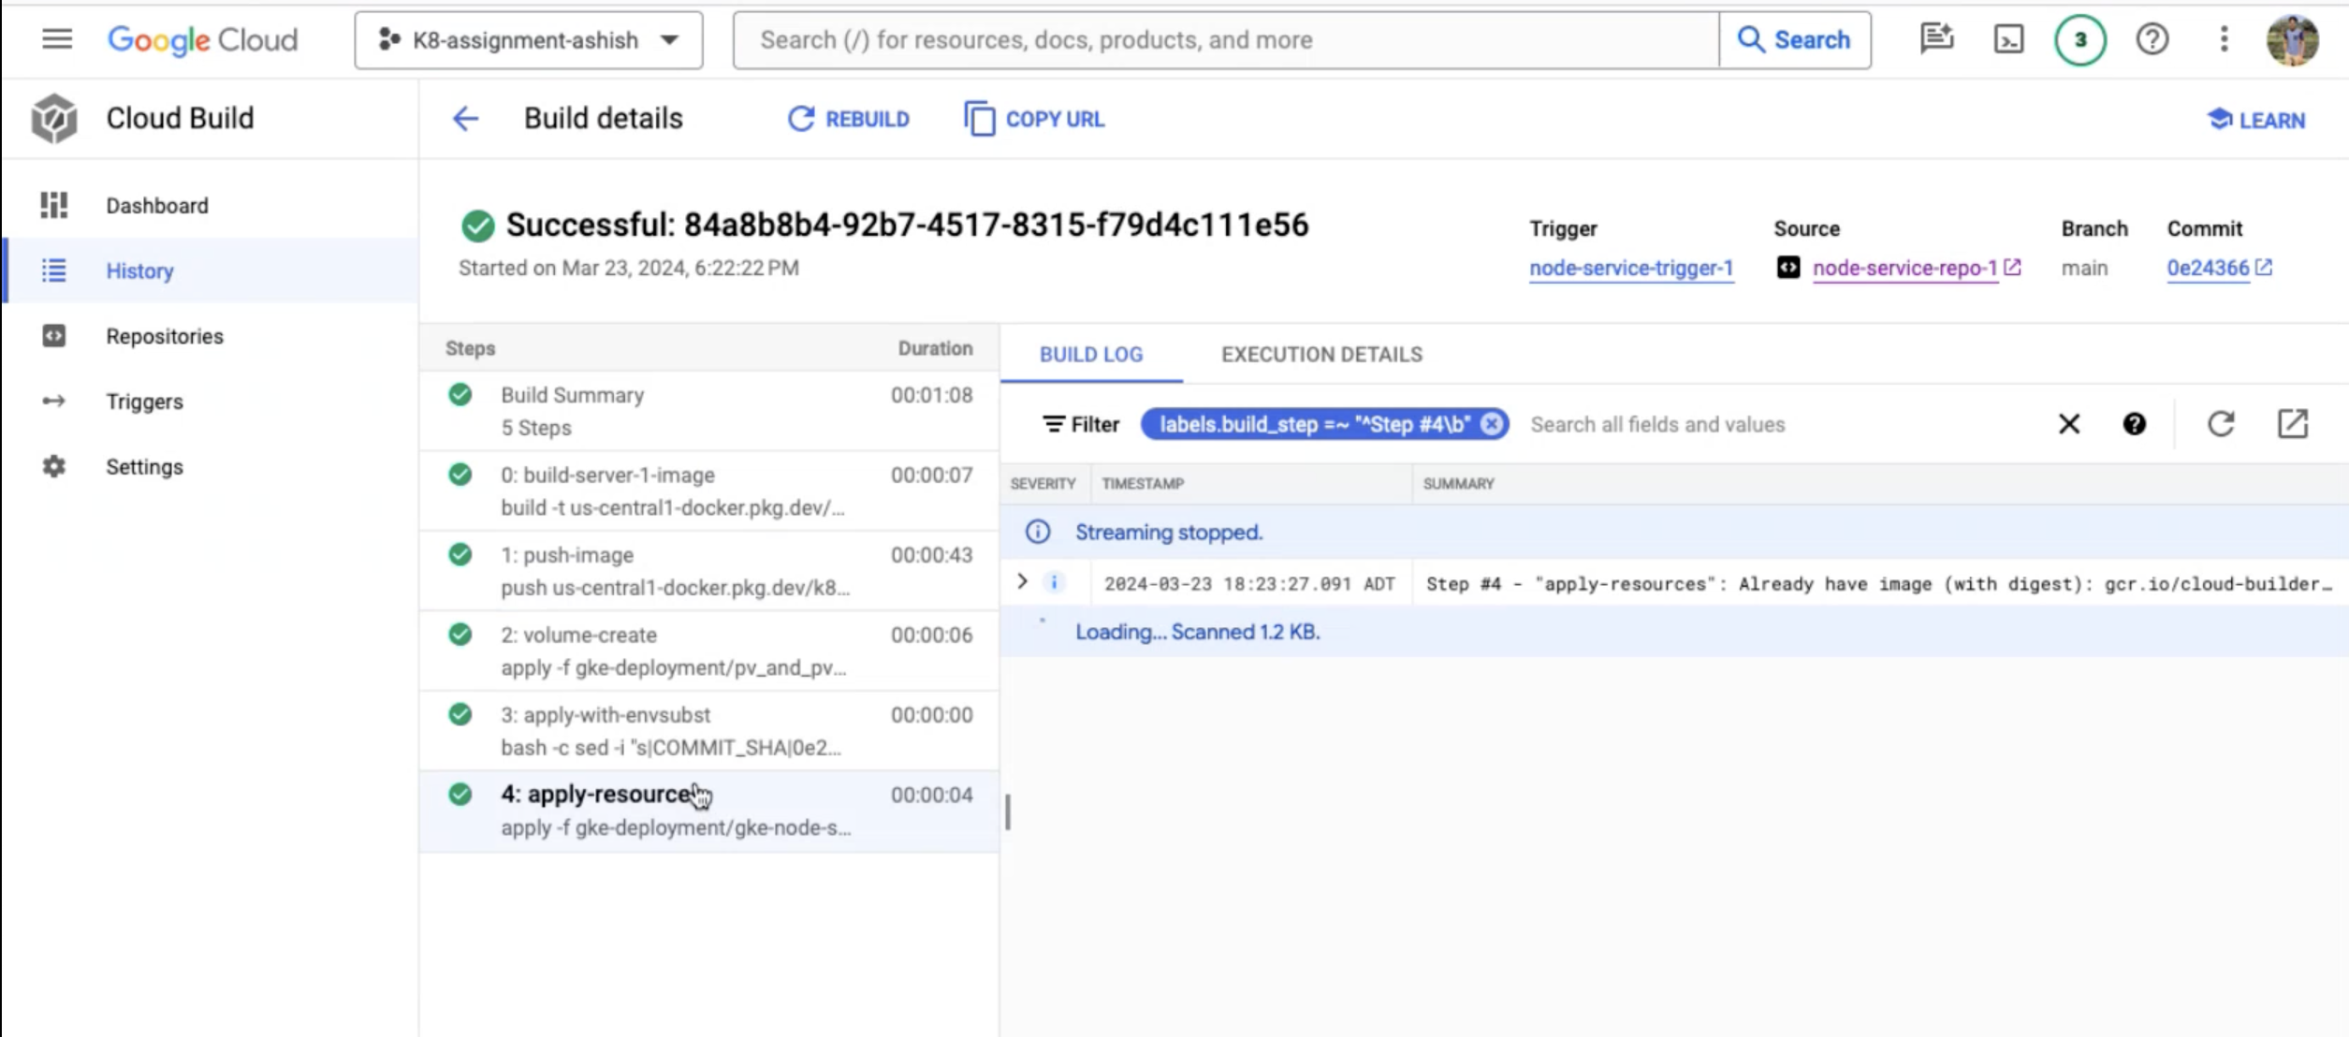The width and height of the screenshot is (2349, 1037).
Task: Clear the log filter with X
Action: [x=2068, y=424]
